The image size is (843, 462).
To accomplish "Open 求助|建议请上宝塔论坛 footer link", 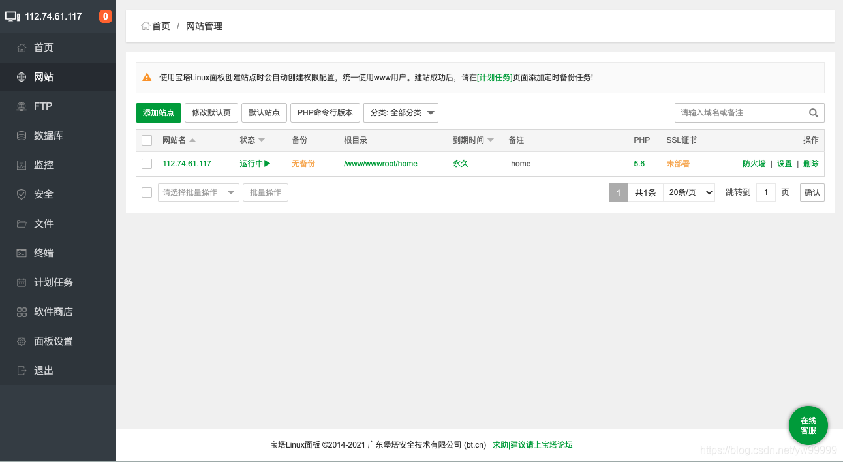I will pos(532,445).
